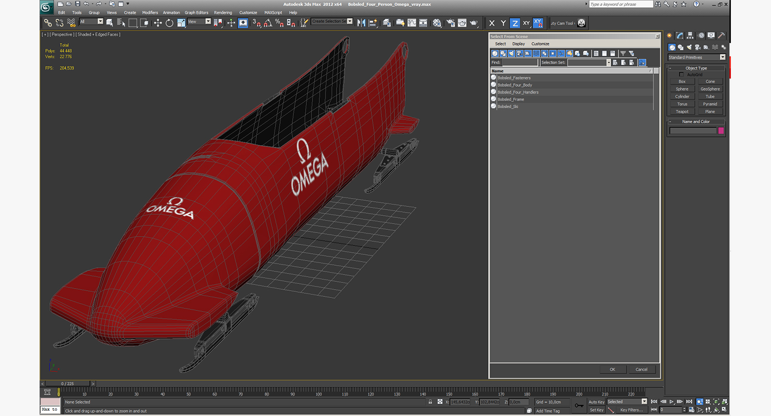Click the Play Animation button
The height and width of the screenshot is (416, 771).
click(x=672, y=401)
